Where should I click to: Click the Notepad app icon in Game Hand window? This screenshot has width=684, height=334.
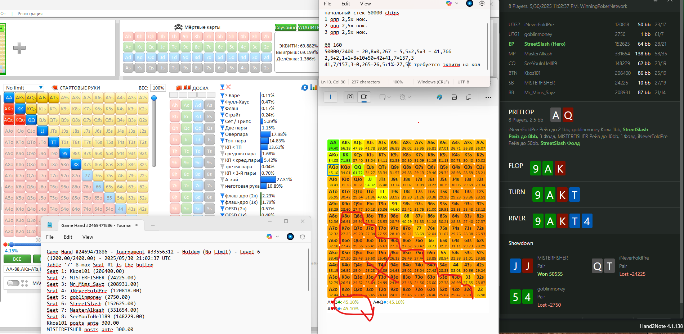(x=50, y=225)
